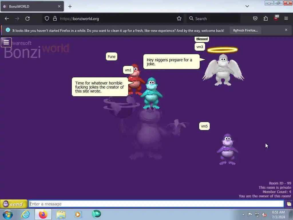
Task: Launch Internet Explorer from the taskbar
Action: tap(25, 214)
